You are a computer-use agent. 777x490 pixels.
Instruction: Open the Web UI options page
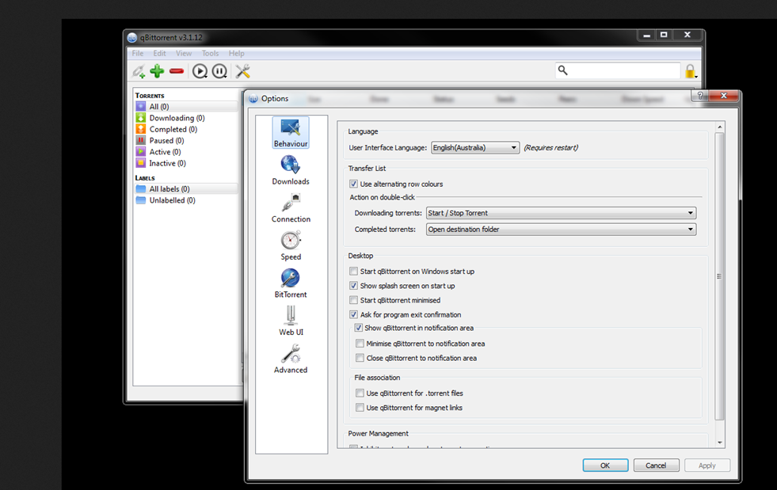(291, 321)
